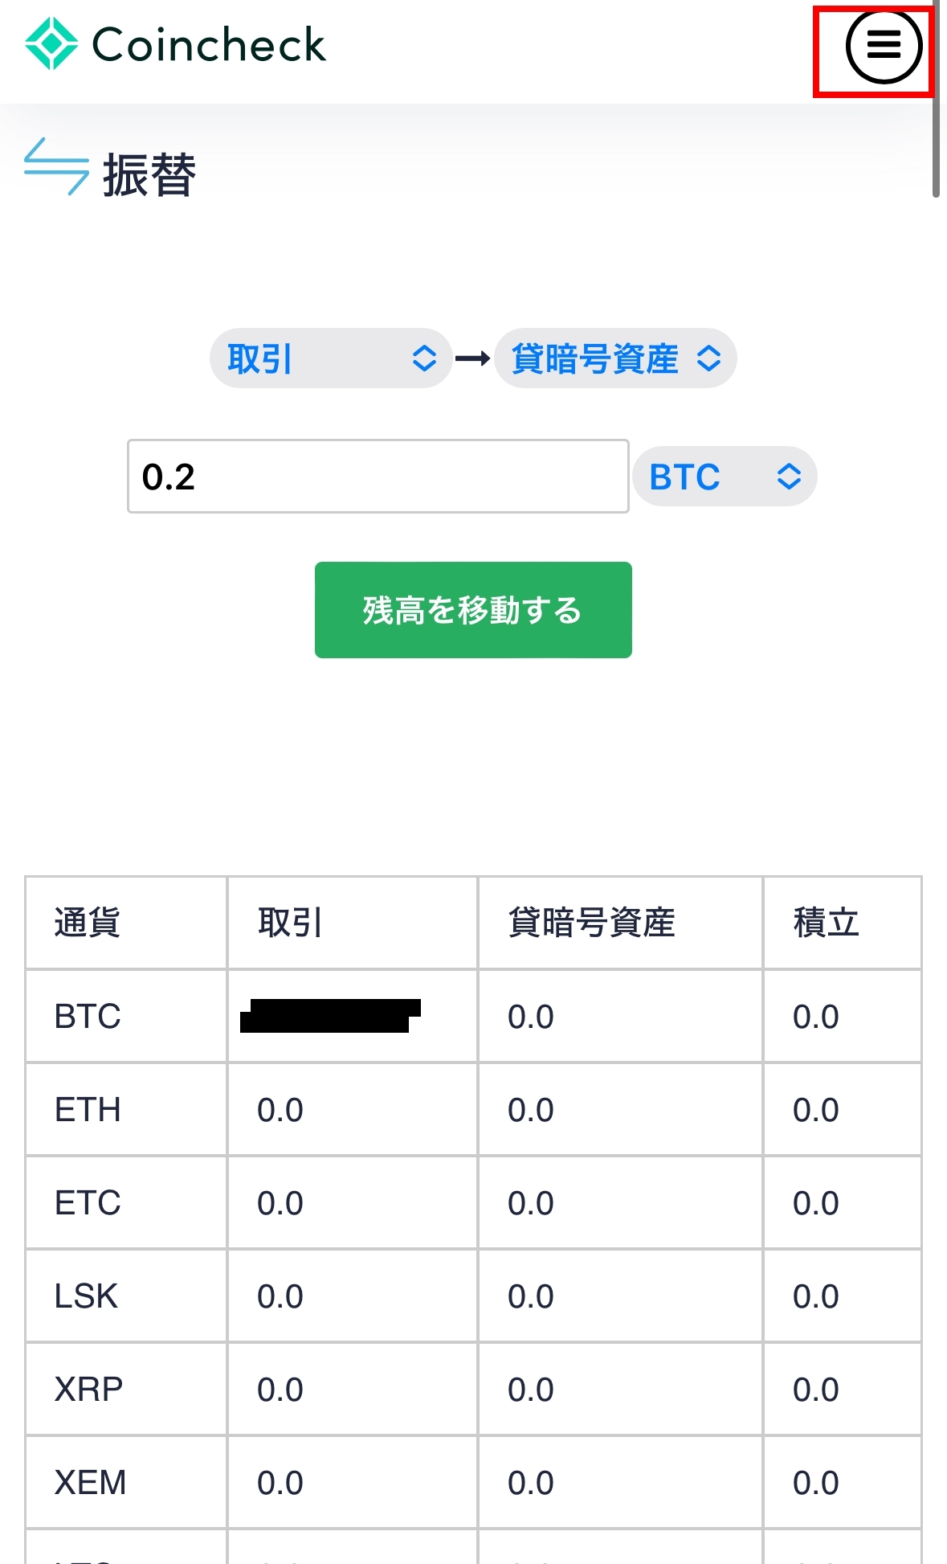Click the Coincheck wordmark text

[209, 45]
